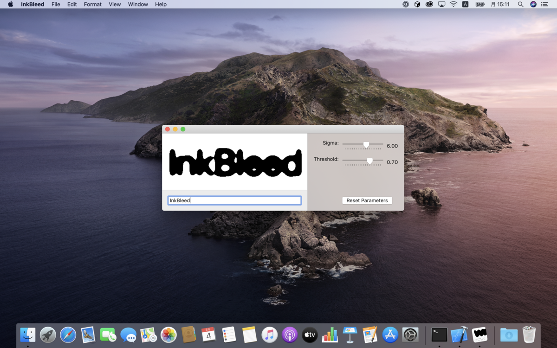
Task: Minimize the InkBleed window with the yellow button
Action: coord(175,129)
